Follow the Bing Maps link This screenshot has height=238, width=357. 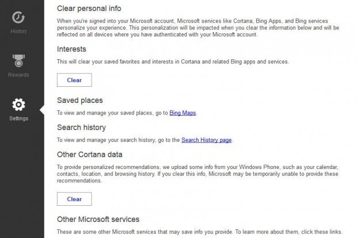coord(183,113)
